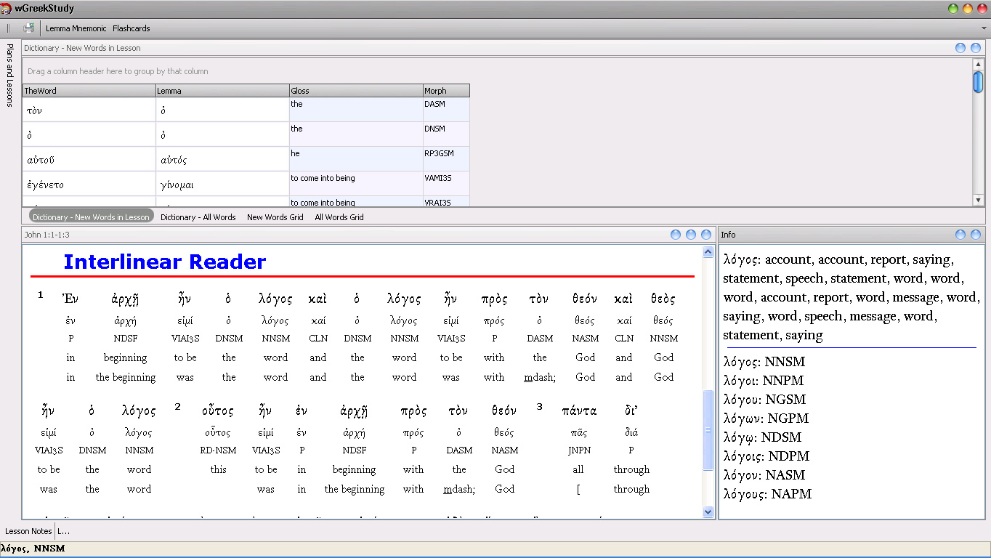Open the Flashcards toolbar button
This screenshot has width=991, height=558.
(x=131, y=28)
